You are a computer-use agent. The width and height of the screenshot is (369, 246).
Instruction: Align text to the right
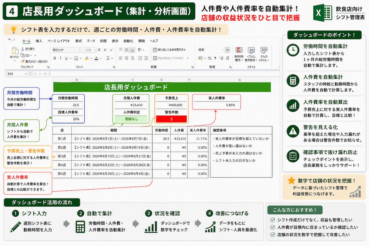133,58
